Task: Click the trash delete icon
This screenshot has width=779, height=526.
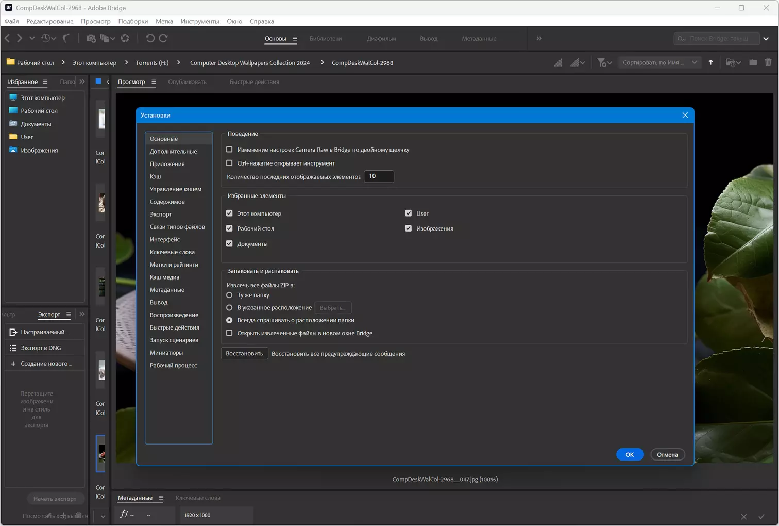Action: pyautogui.click(x=768, y=62)
